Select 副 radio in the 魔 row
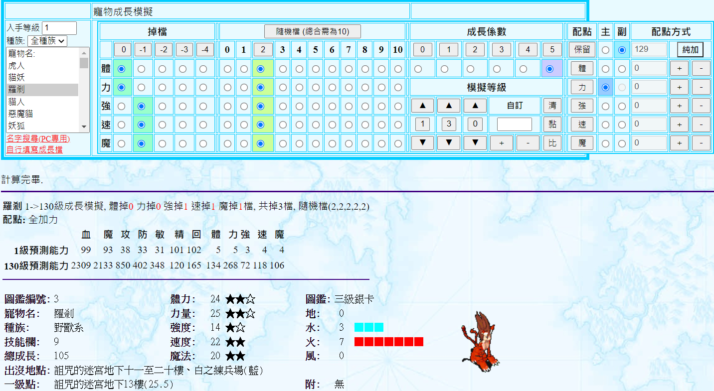This screenshot has width=714, height=391. [622, 143]
